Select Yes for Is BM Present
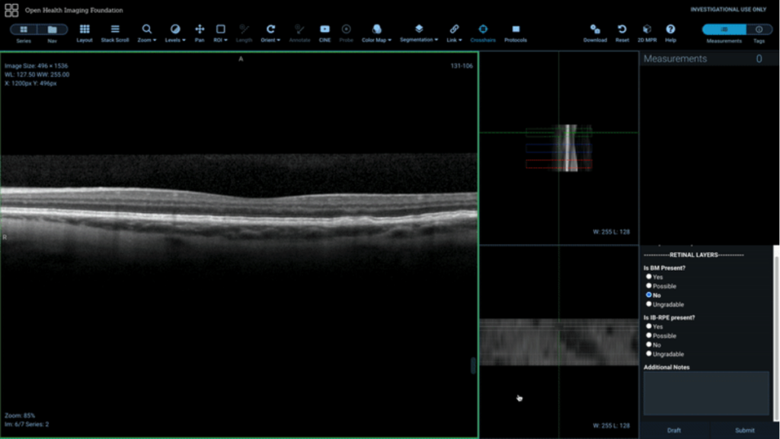The height and width of the screenshot is (439, 780). 649,277
